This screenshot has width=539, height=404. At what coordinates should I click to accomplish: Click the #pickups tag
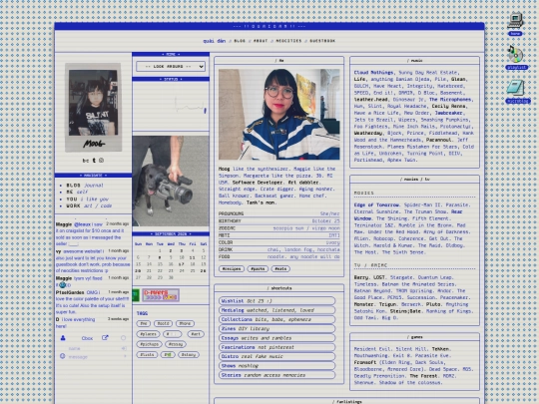[149, 344]
